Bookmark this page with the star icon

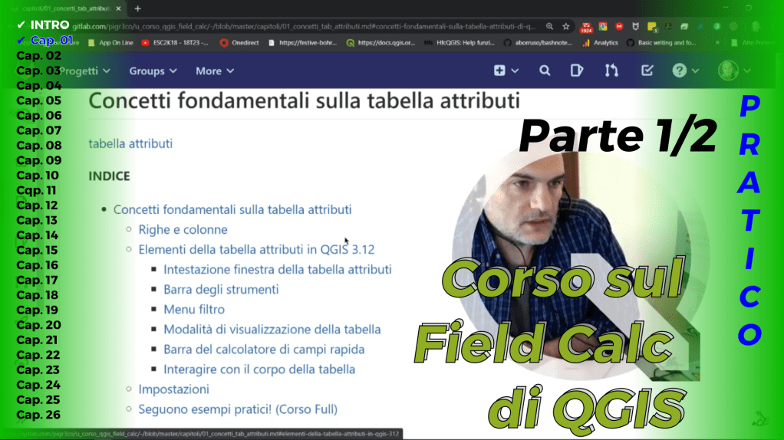(x=565, y=26)
